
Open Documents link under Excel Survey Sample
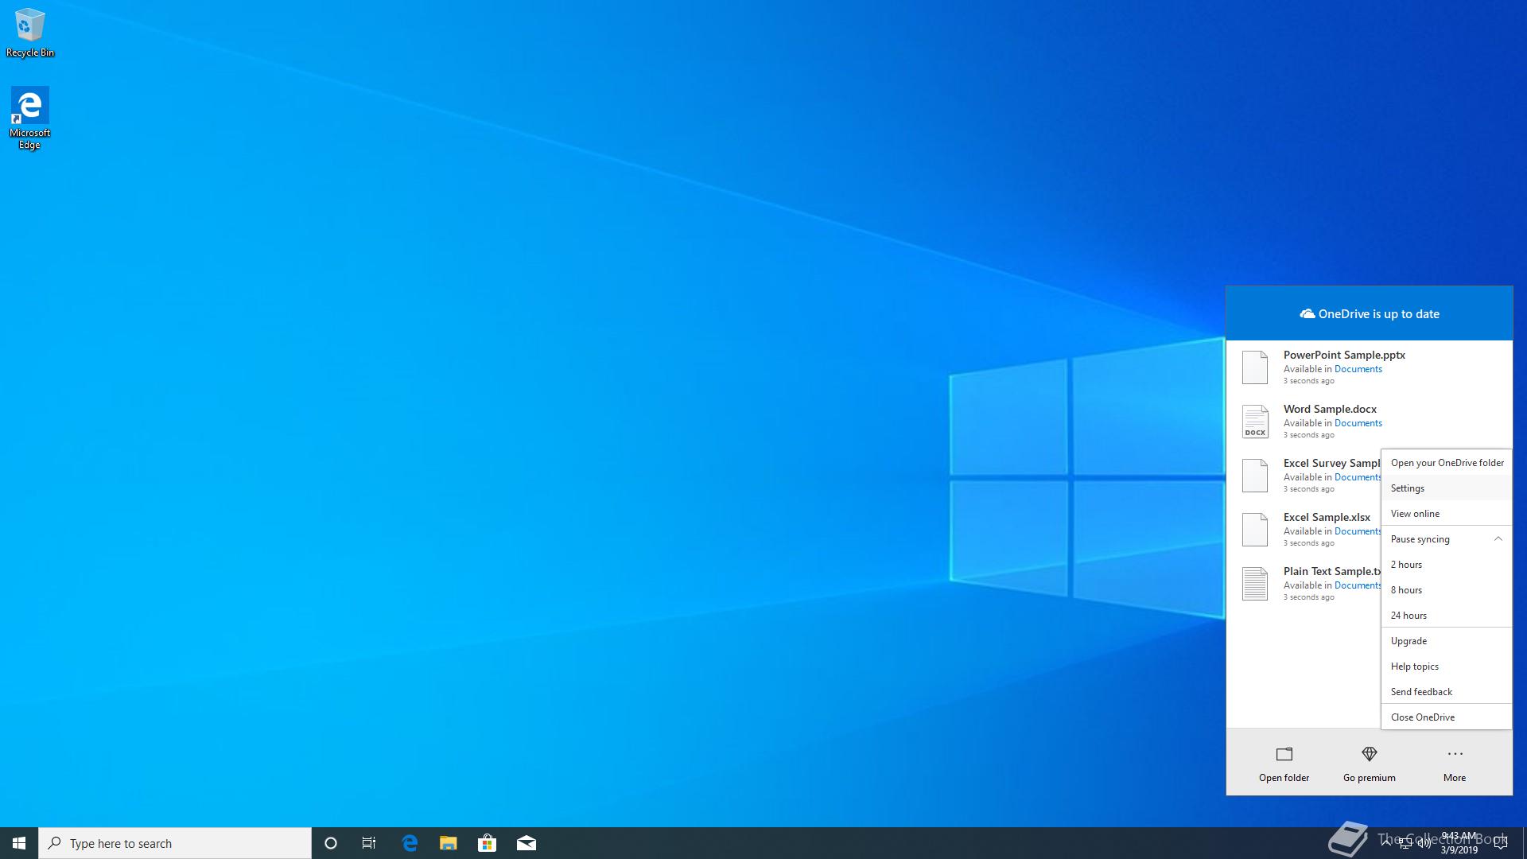pyautogui.click(x=1358, y=477)
